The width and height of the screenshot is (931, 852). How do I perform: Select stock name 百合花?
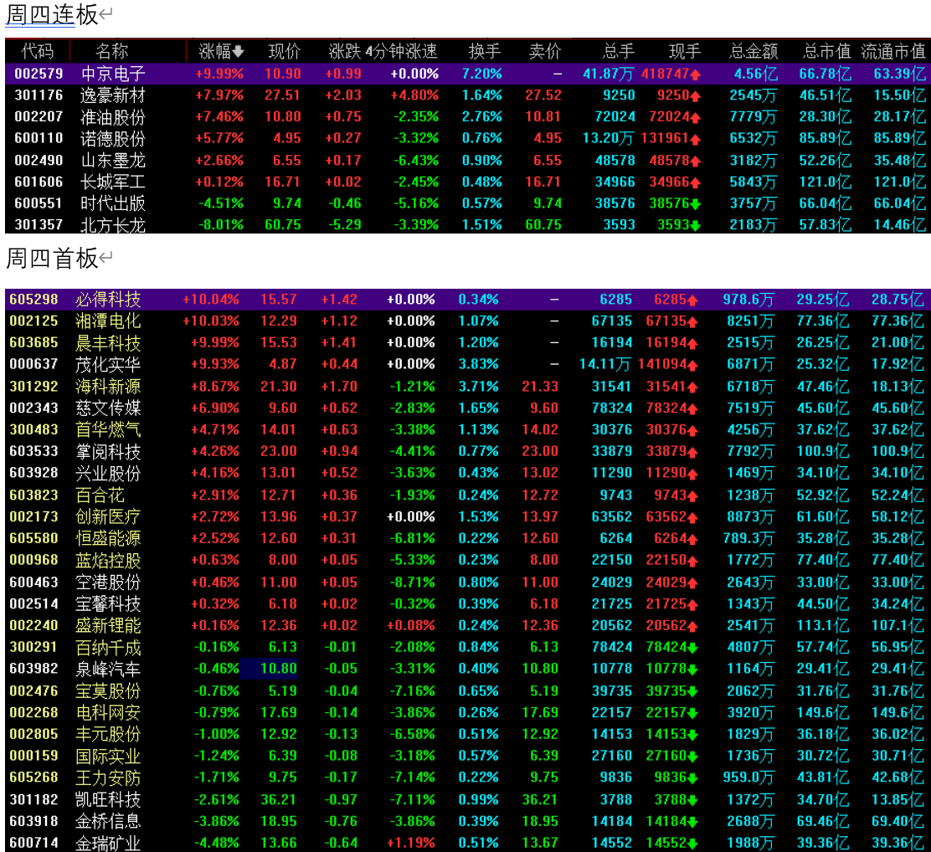100,495
